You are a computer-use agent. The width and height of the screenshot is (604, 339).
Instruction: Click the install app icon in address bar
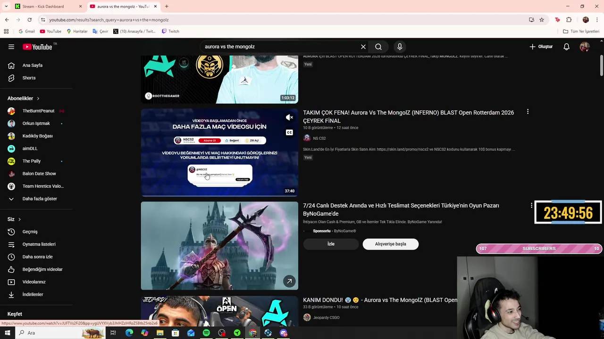tap(531, 20)
